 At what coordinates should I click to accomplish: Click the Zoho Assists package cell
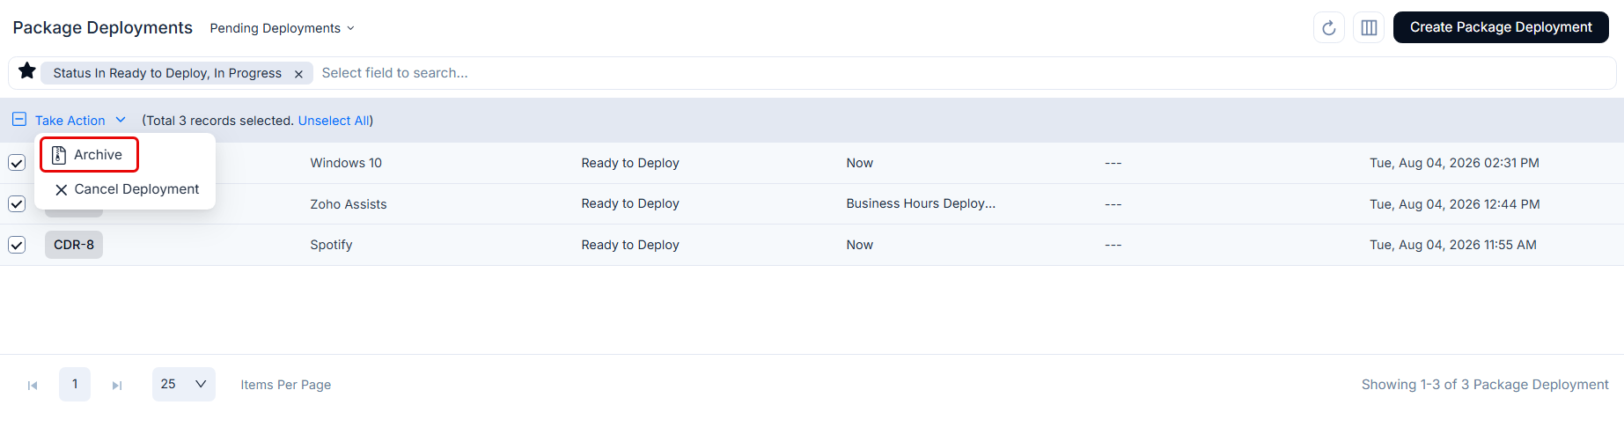[349, 204]
